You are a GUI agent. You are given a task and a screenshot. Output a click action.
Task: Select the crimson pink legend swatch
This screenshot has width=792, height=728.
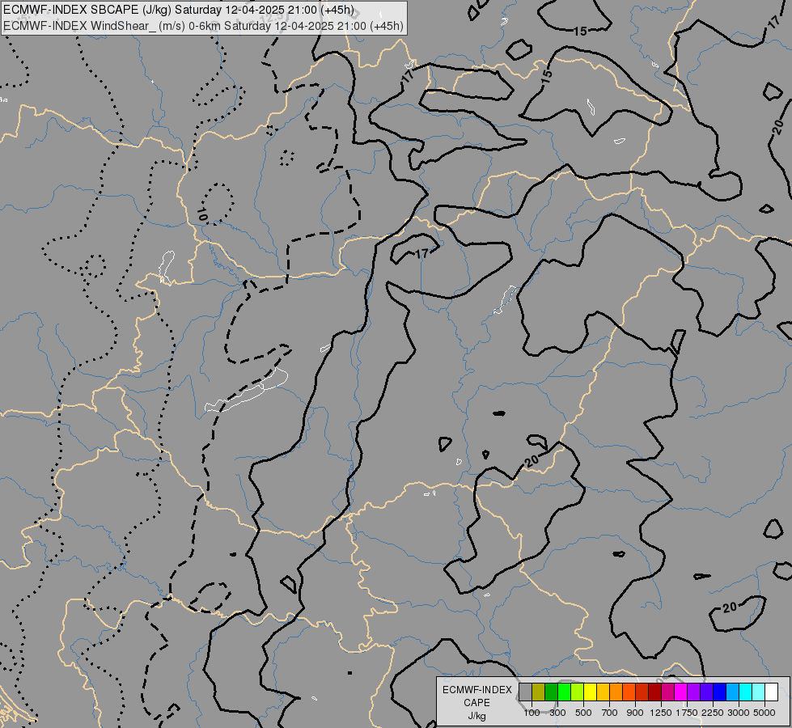(667, 692)
